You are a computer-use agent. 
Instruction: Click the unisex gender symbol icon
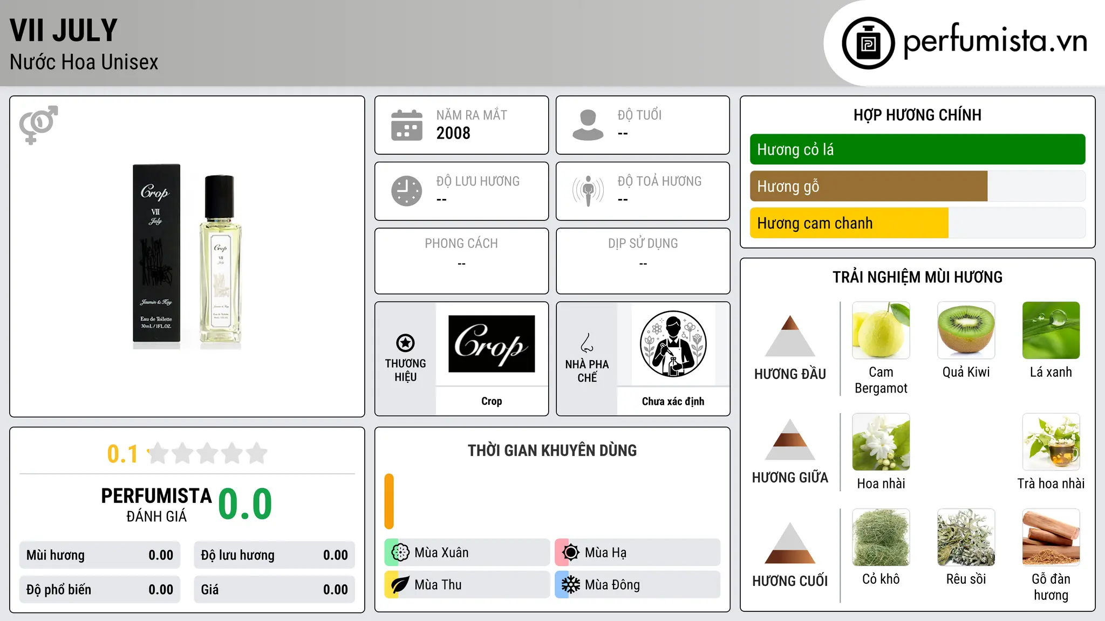pyautogui.click(x=38, y=125)
